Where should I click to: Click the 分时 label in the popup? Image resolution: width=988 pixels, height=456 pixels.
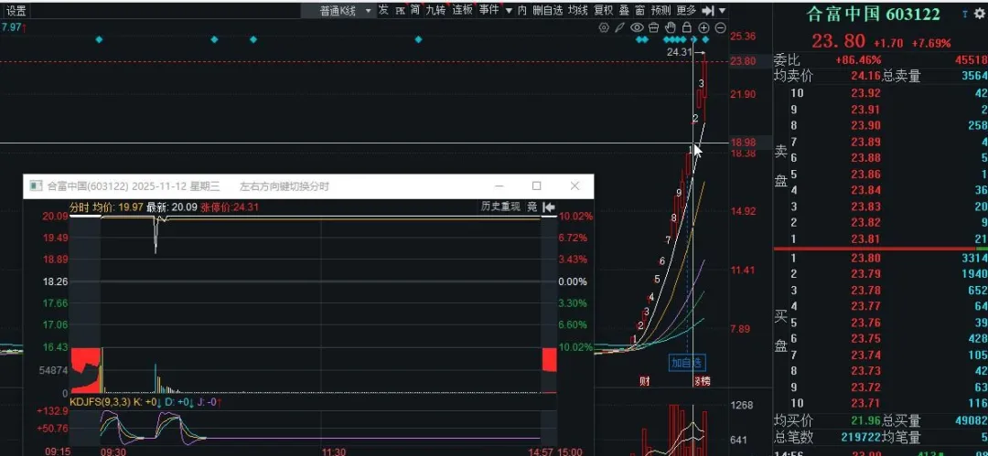click(79, 207)
